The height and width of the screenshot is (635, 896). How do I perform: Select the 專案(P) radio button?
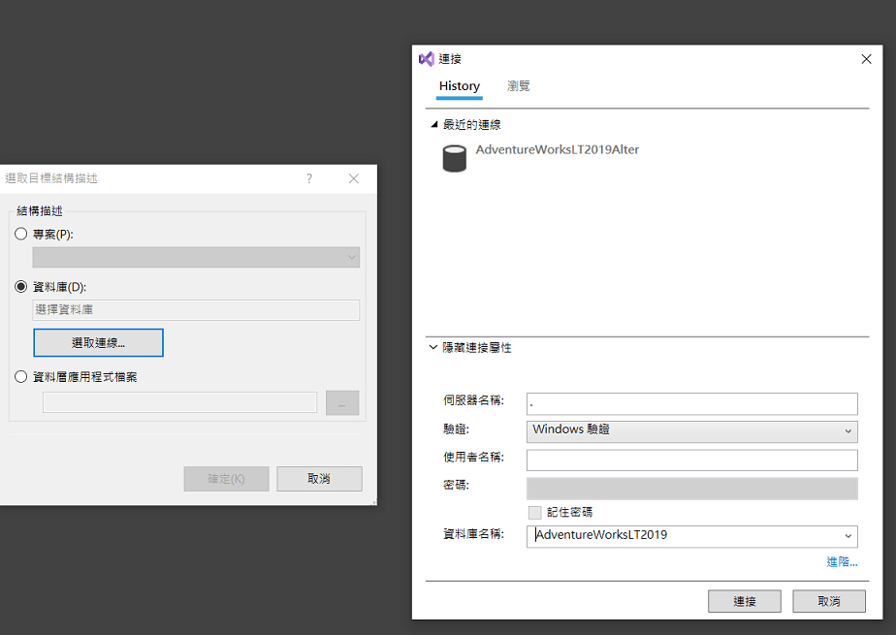(21, 234)
